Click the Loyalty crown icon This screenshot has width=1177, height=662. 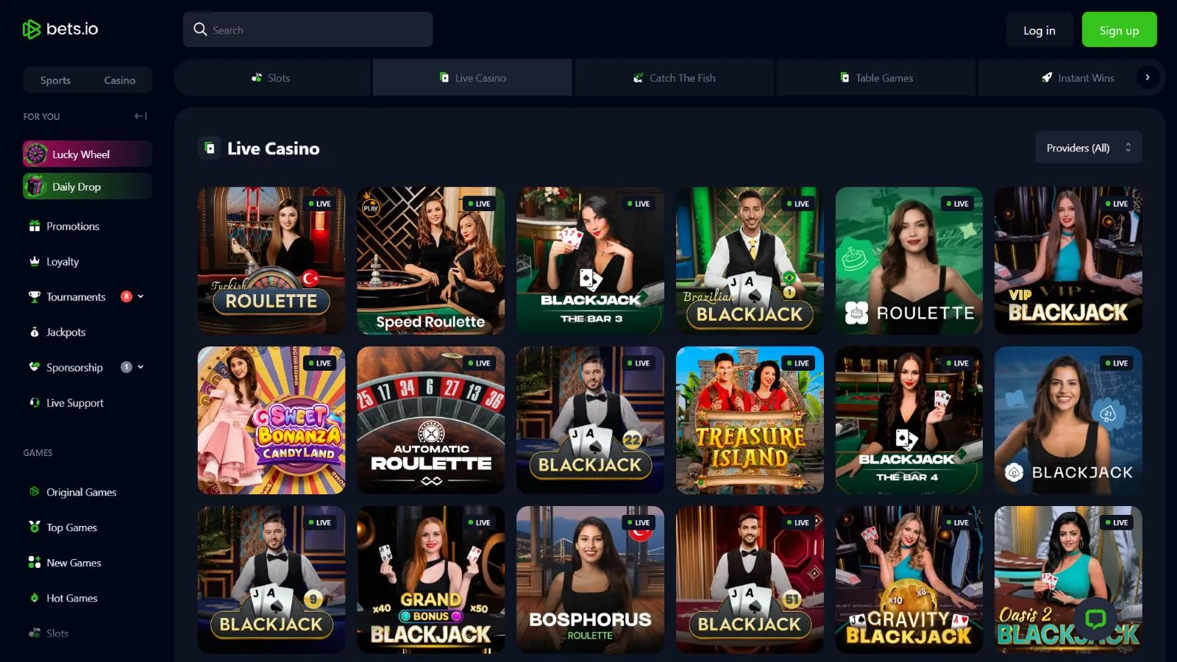pyautogui.click(x=35, y=261)
